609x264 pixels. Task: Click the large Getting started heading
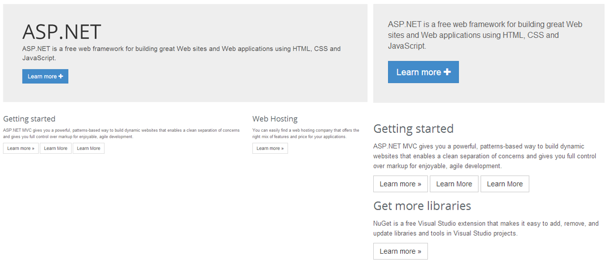pos(413,129)
